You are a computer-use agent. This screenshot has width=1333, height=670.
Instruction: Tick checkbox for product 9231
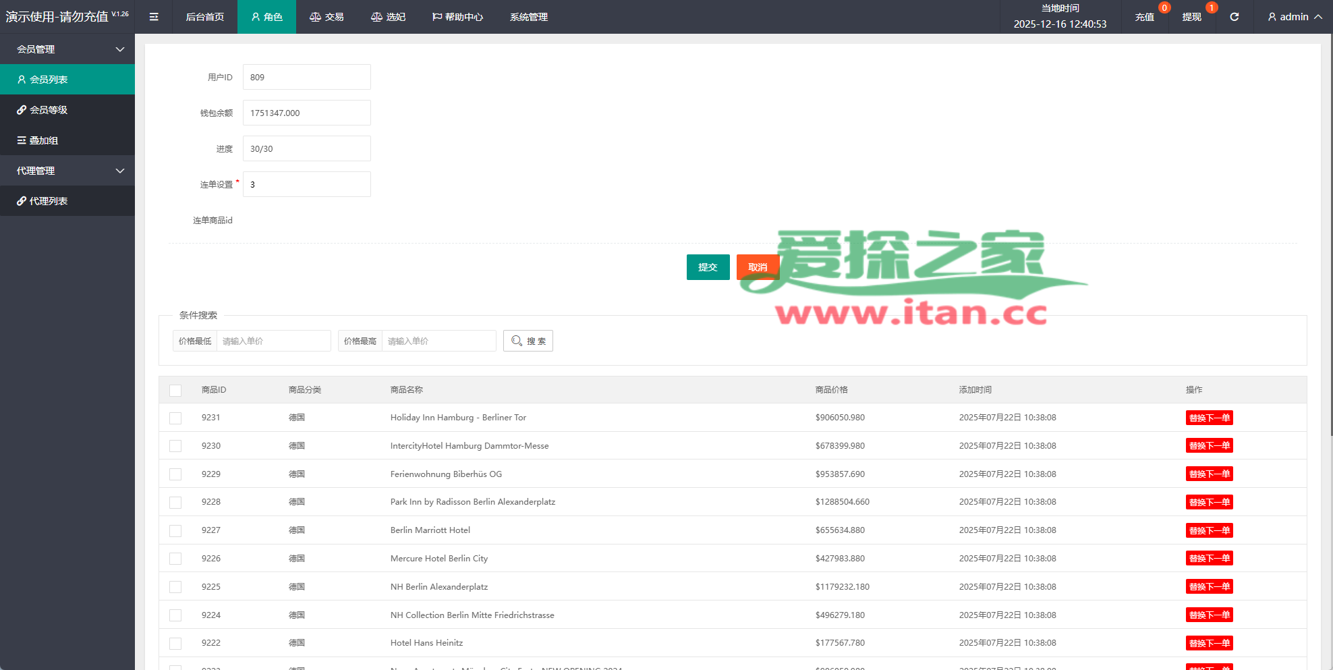tap(175, 418)
